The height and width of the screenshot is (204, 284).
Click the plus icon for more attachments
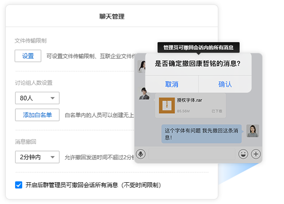(x=256, y=154)
